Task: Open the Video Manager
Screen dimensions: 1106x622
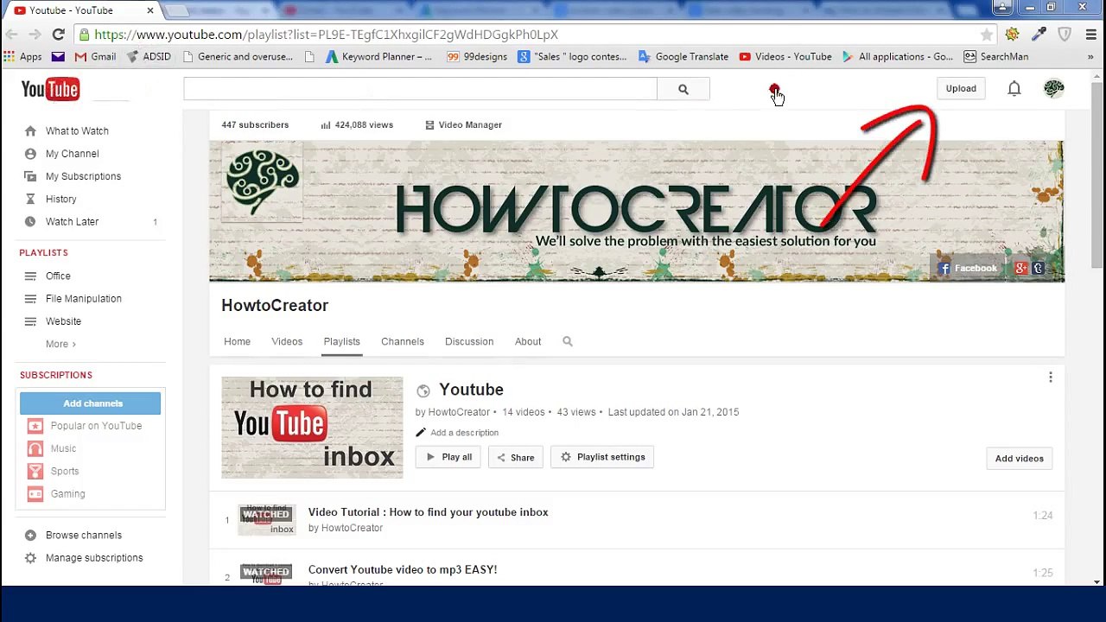Action: [463, 124]
